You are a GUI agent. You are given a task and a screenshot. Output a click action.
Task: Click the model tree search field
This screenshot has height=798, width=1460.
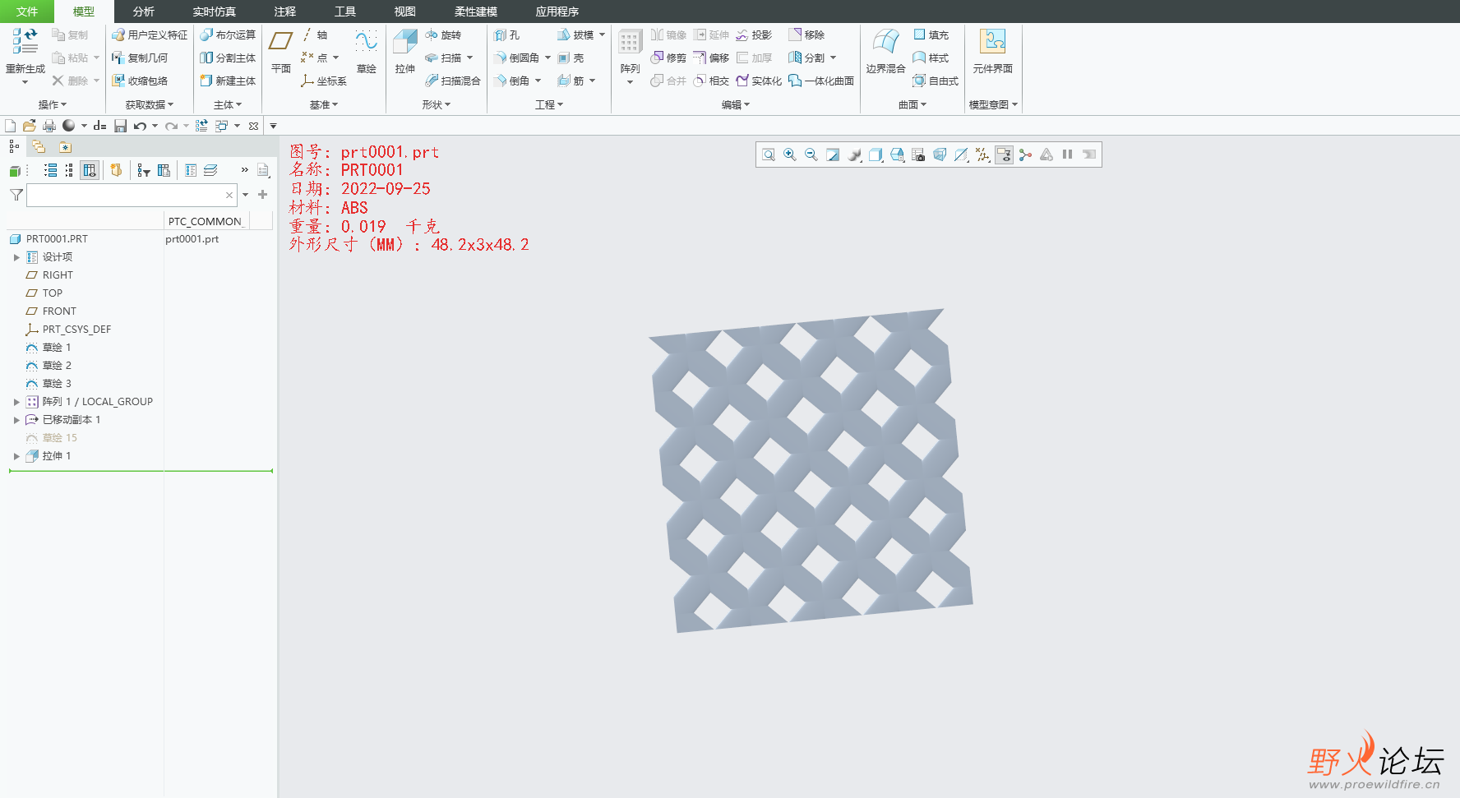[x=132, y=195]
